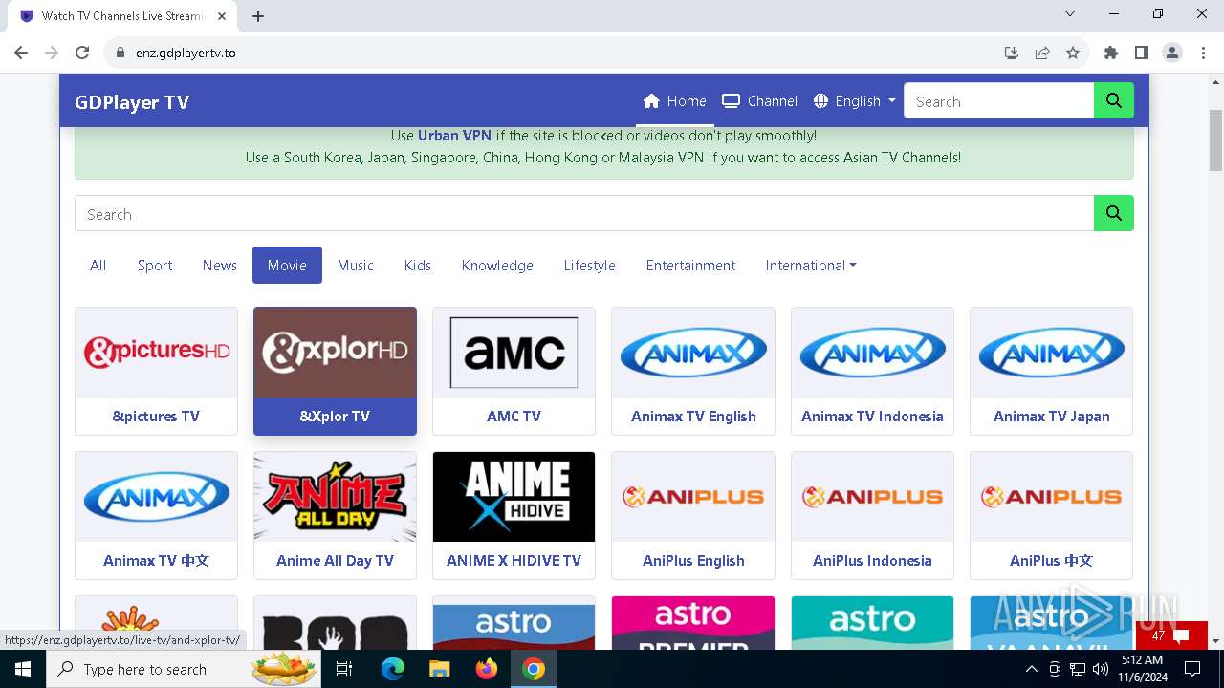1224x688 pixels.
Task: Open the Chrome profile avatar
Action: 1172,53
